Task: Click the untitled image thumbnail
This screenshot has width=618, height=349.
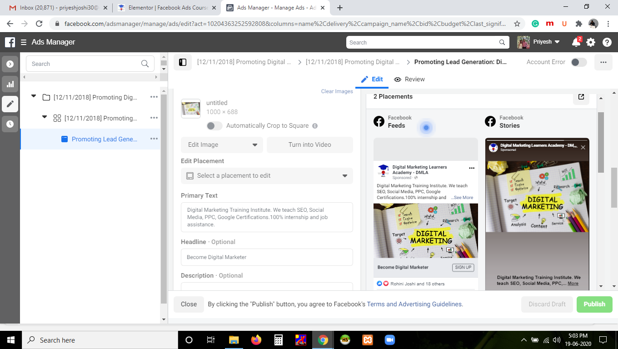Action: 191,109
